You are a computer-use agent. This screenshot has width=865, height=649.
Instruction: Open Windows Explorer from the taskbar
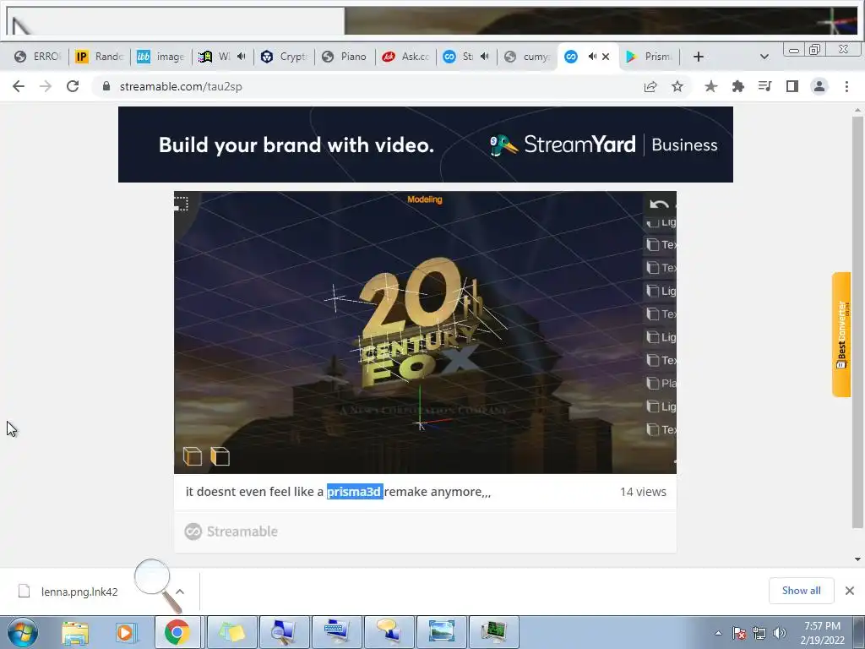point(75,632)
